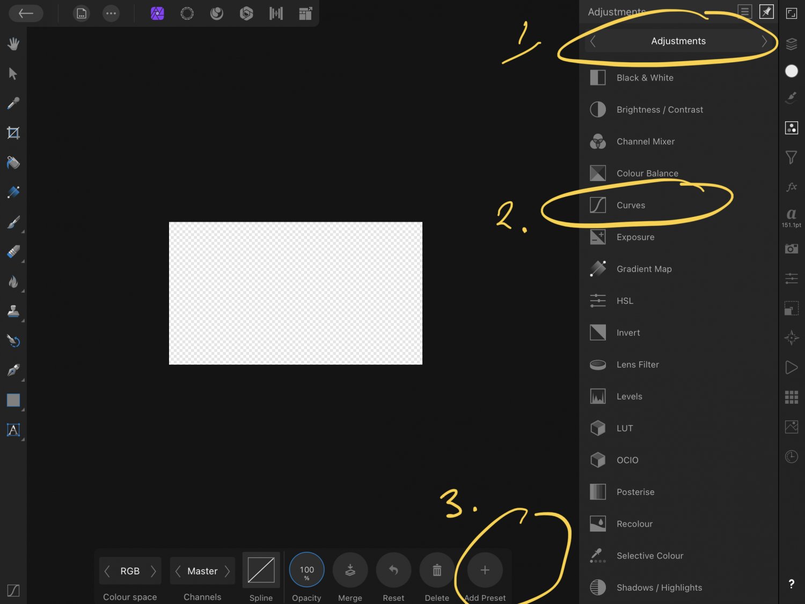Select the Colour Picker tool

pyautogui.click(x=13, y=103)
